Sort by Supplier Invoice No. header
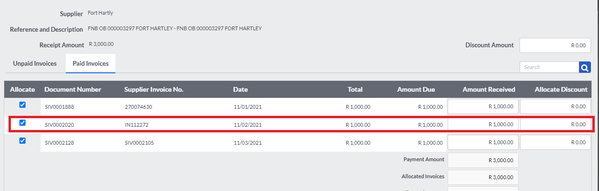Screen dimensions: 599x191 pyautogui.click(x=154, y=89)
